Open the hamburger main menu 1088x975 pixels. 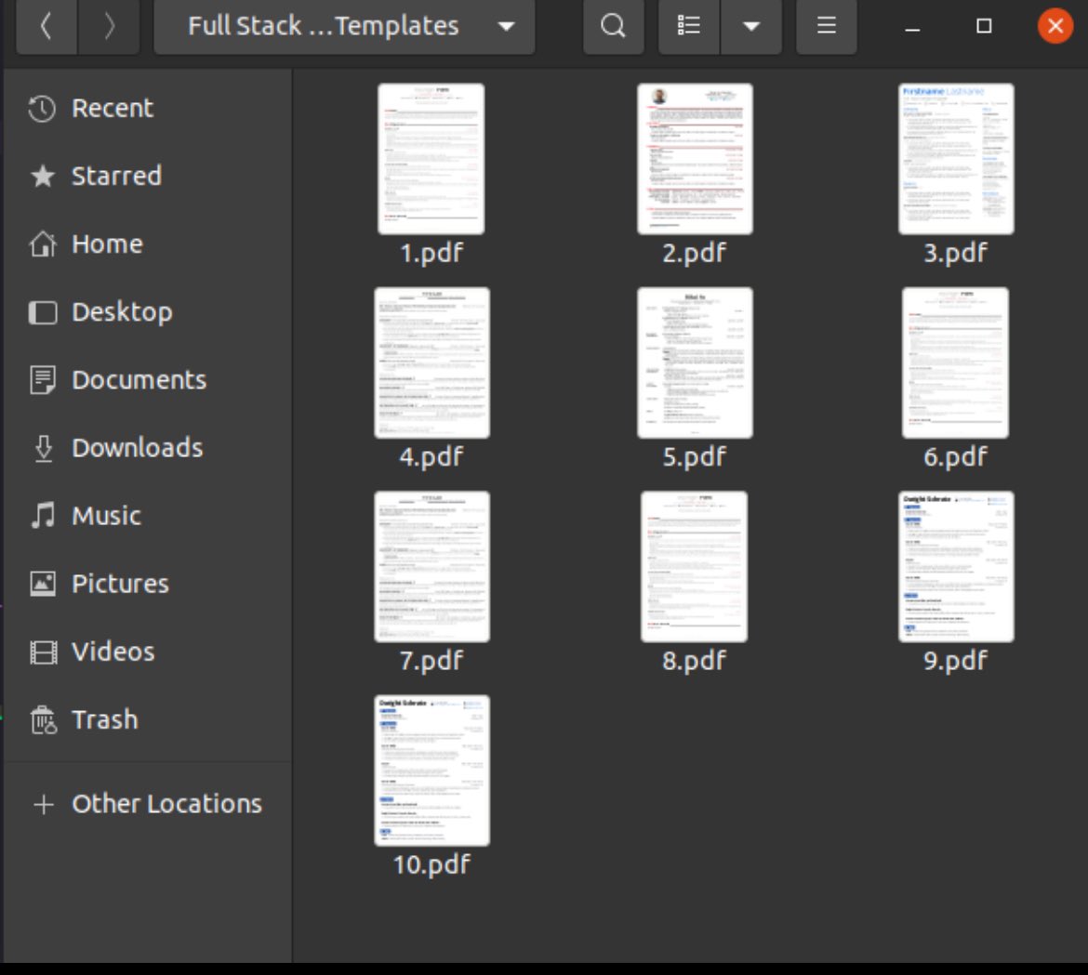coord(827,26)
